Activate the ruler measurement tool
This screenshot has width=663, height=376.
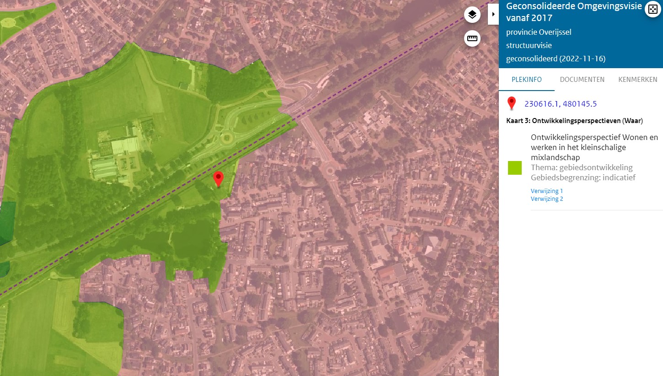tap(472, 38)
